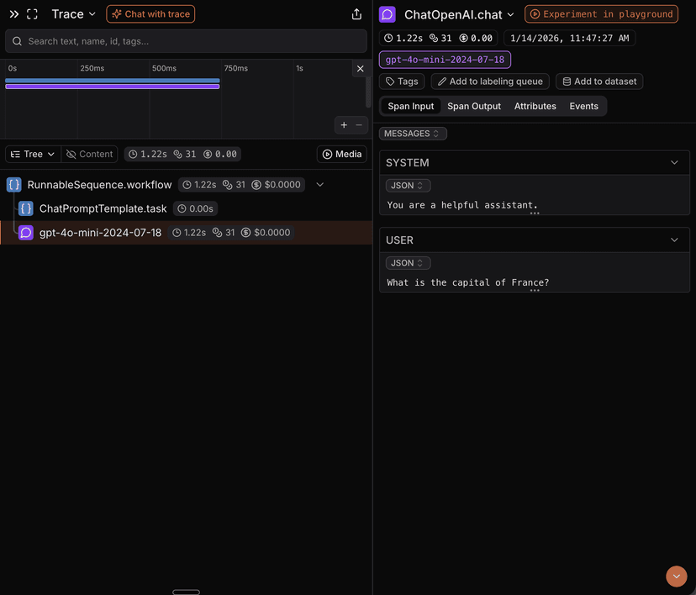
Task: Click the fullscreen expand icon next to double-chevron
Action: pos(30,13)
